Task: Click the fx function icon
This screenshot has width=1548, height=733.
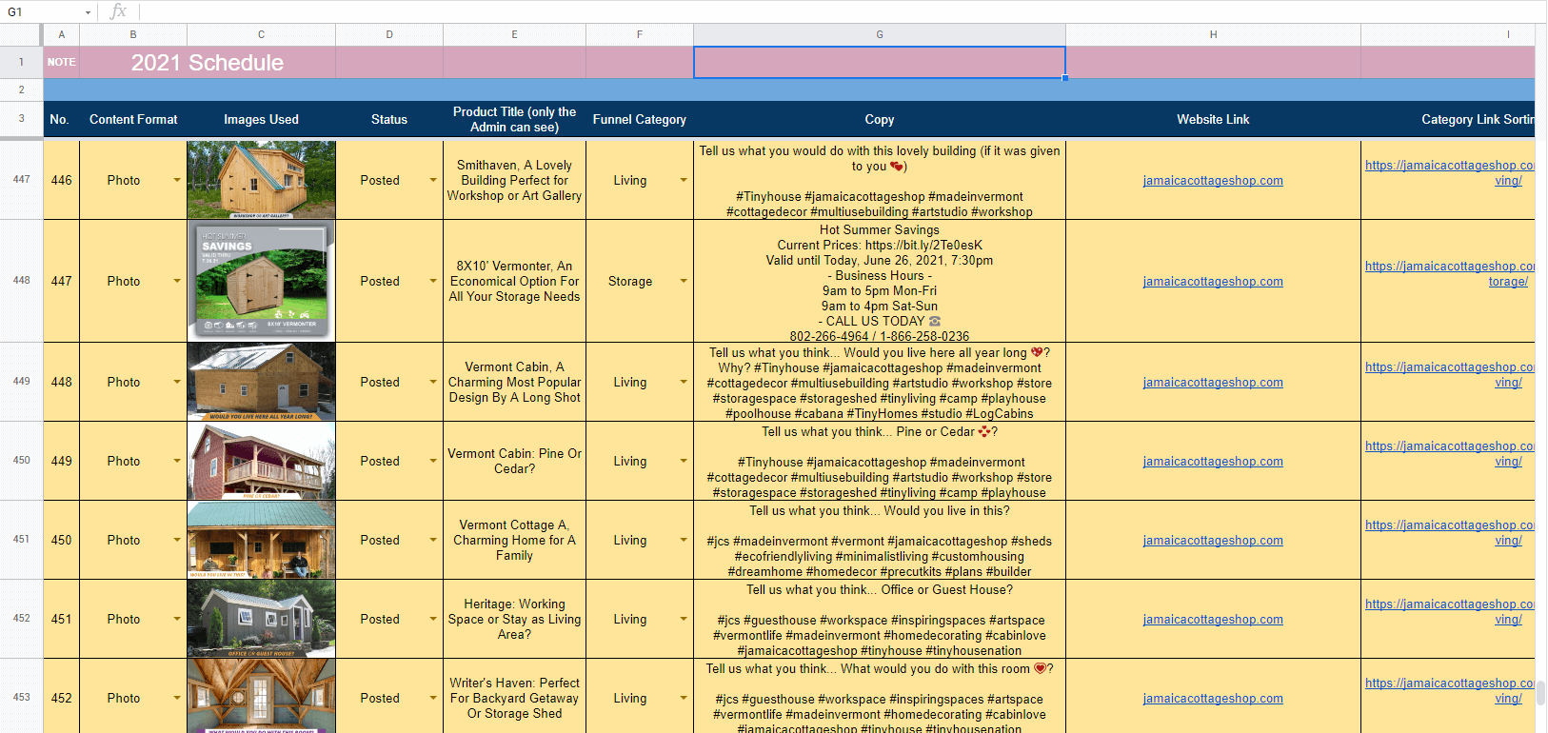Action: click(118, 11)
